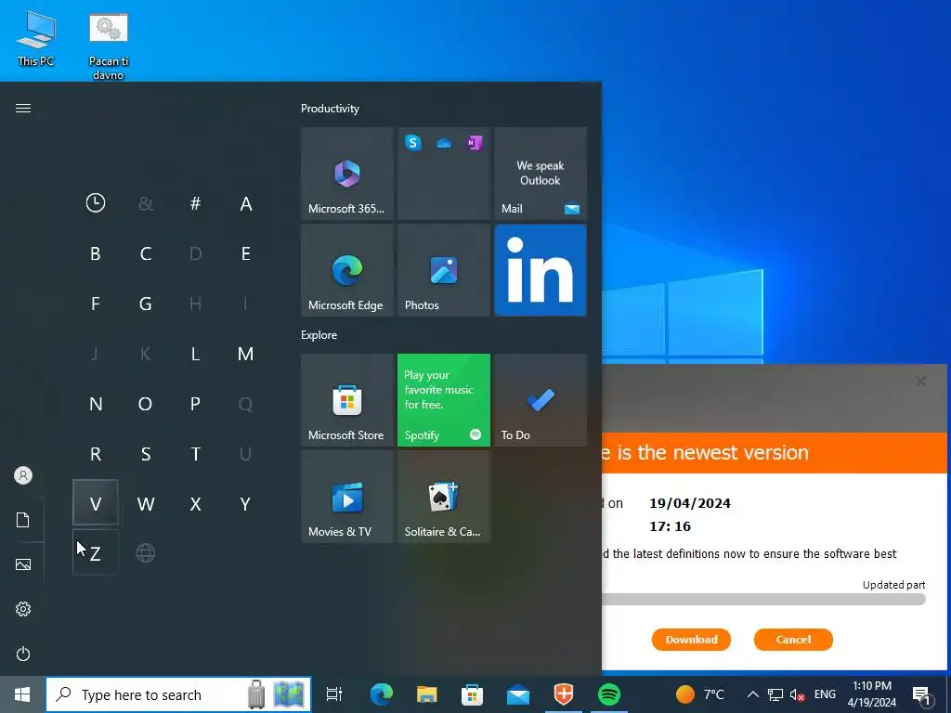Screen dimensions: 951x713
Task: Select letter Z in alphabet grid
Action: (x=96, y=553)
